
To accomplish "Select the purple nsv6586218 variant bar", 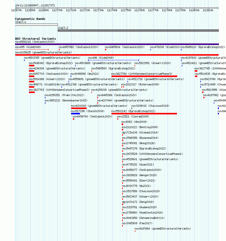I will (117, 44).
